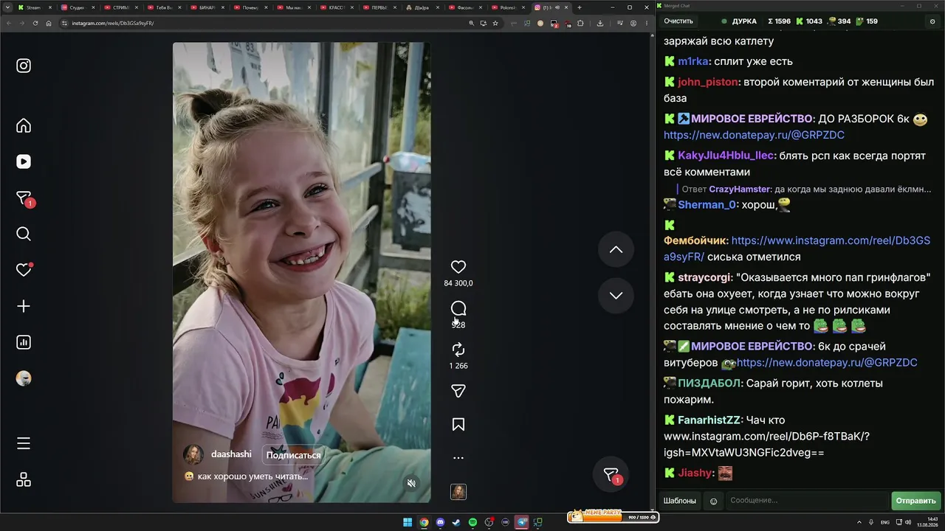Open Telegram from the taskbar

click(x=522, y=522)
